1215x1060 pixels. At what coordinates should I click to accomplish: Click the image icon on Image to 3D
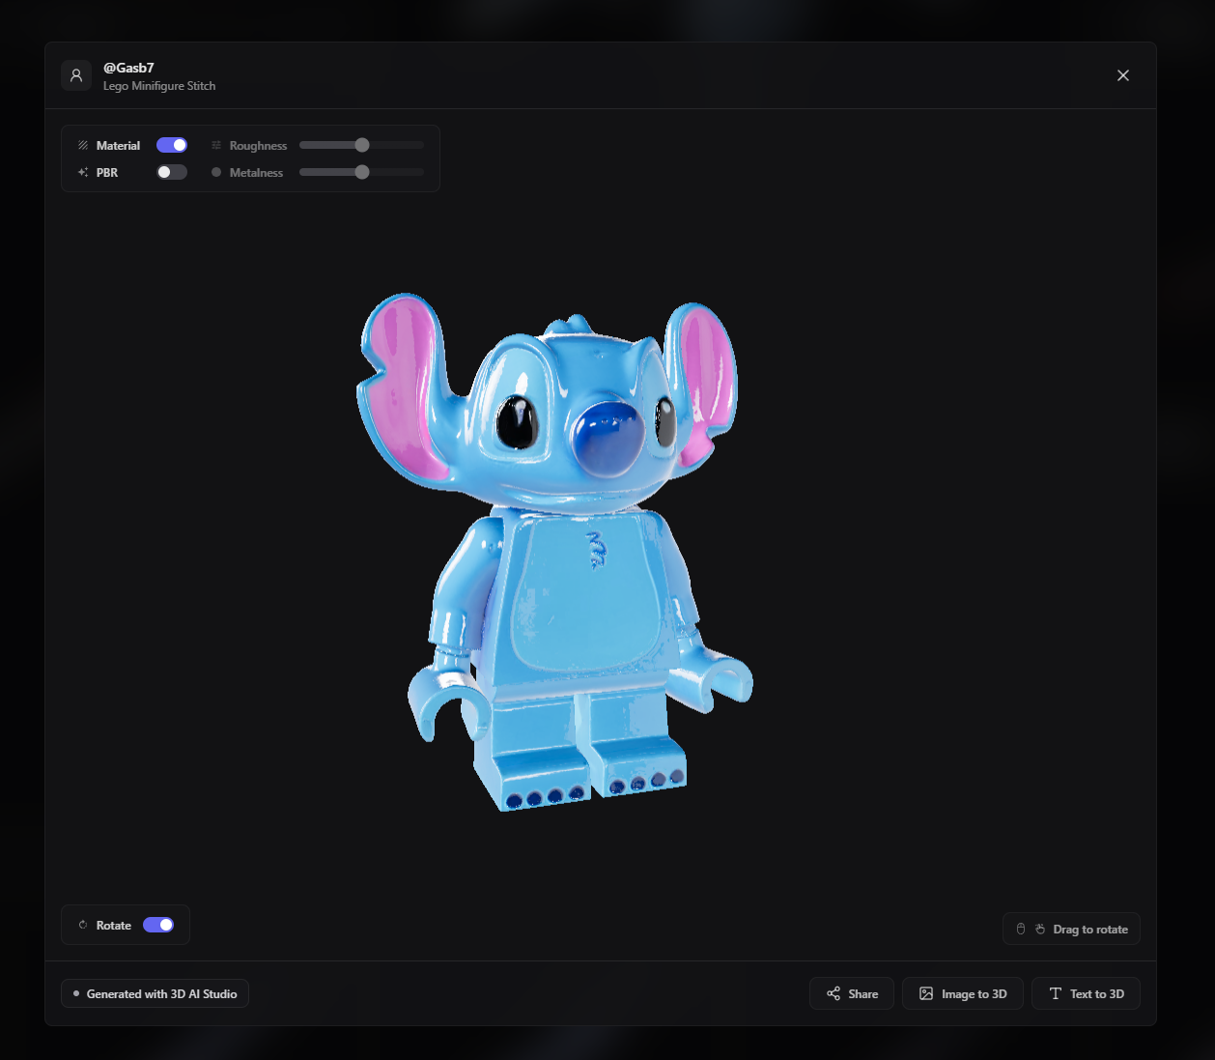[925, 993]
